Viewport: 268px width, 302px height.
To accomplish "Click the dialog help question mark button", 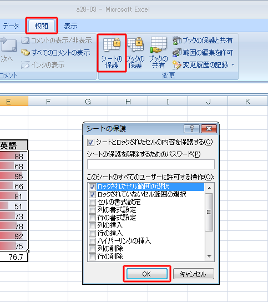I will [x=191, y=128].
